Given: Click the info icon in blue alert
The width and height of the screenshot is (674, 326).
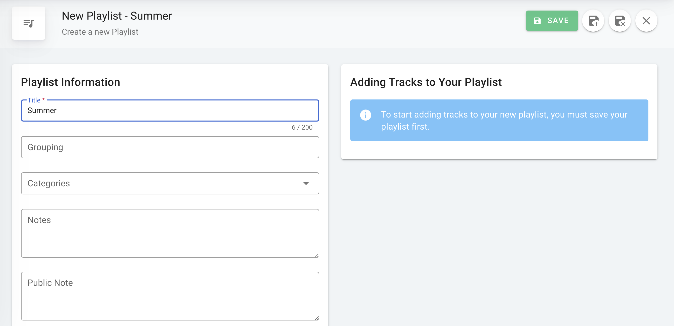Looking at the screenshot, I should (365, 115).
